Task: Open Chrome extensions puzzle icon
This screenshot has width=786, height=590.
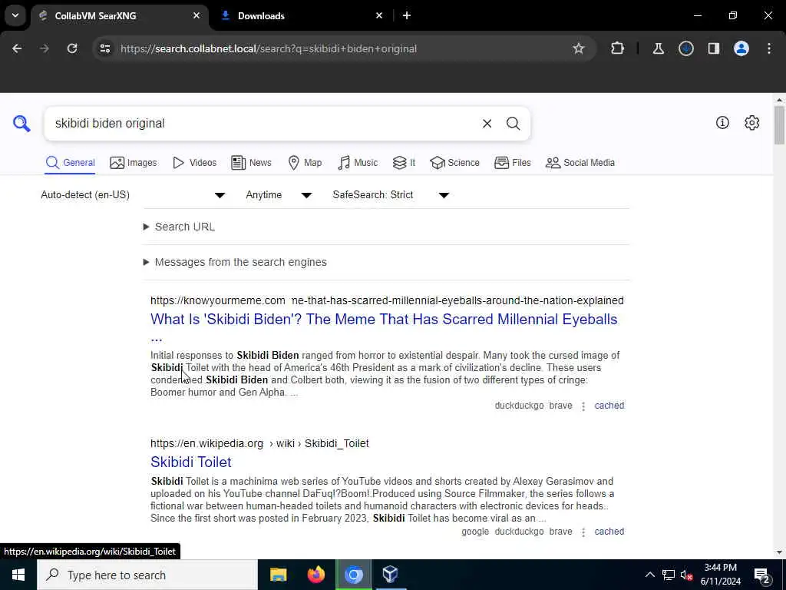Action: pyautogui.click(x=618, y=48)
